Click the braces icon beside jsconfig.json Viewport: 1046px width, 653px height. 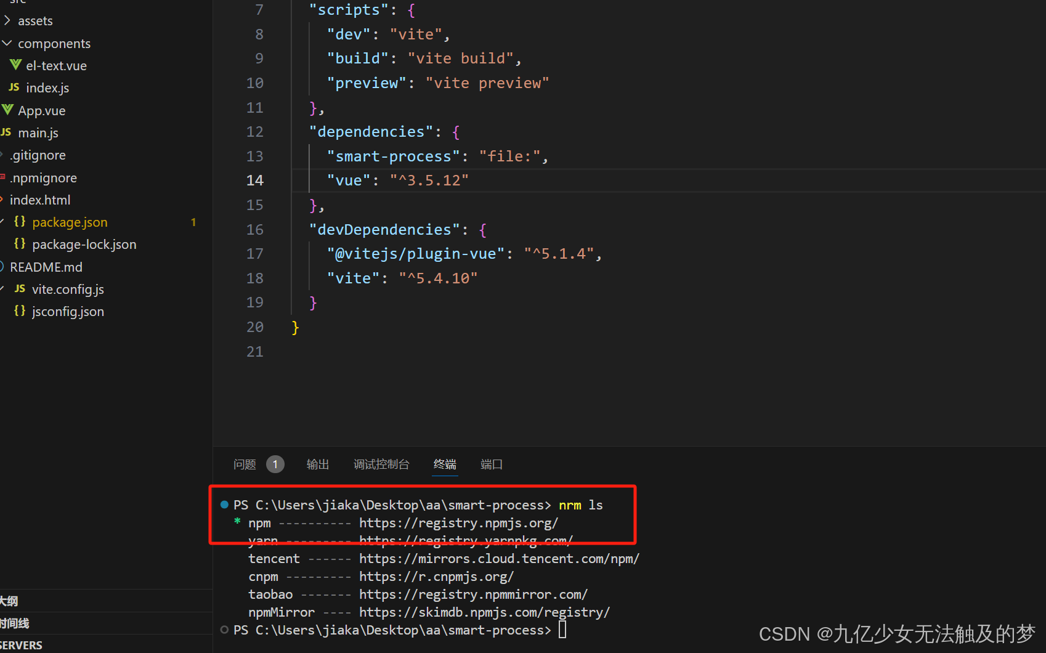click(20, 311)
